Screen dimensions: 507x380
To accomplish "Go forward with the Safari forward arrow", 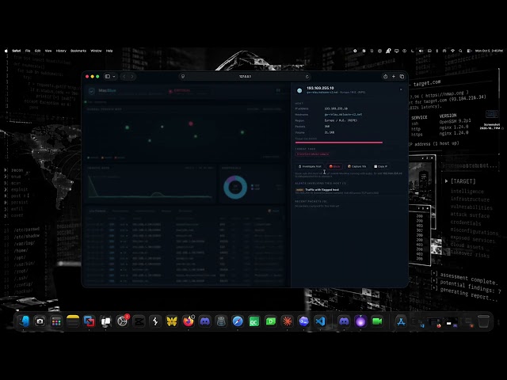I will 132,77.
